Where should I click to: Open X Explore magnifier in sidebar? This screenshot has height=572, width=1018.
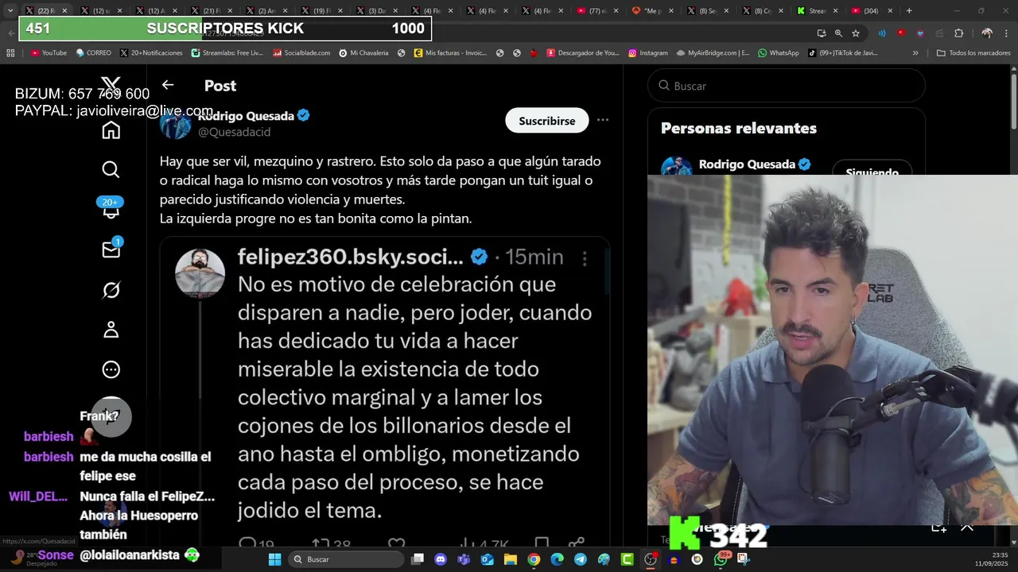click(111, 169)
